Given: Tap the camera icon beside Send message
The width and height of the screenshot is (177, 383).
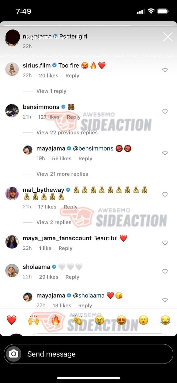Looking at the screenshot, I should [14, 354].
